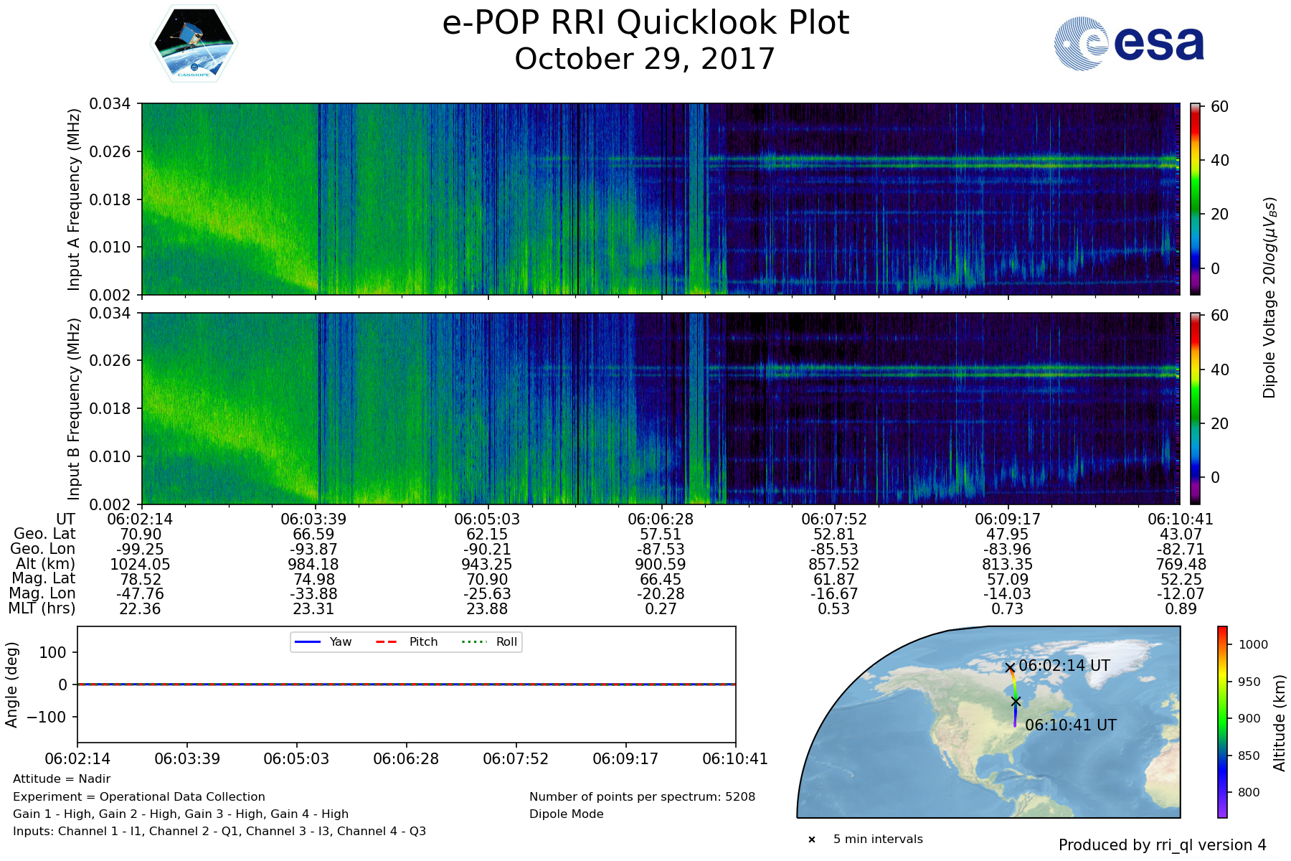The width and height of the screenshot is (1291, 861).
Task: Click the Altitude (km) colorbar
Action: tap(1222, 721)
